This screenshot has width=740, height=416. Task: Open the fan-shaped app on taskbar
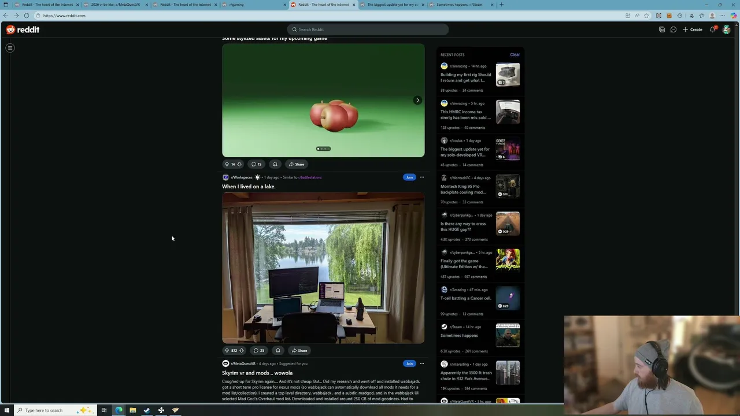pyautogui.click(x=161, y=410)
